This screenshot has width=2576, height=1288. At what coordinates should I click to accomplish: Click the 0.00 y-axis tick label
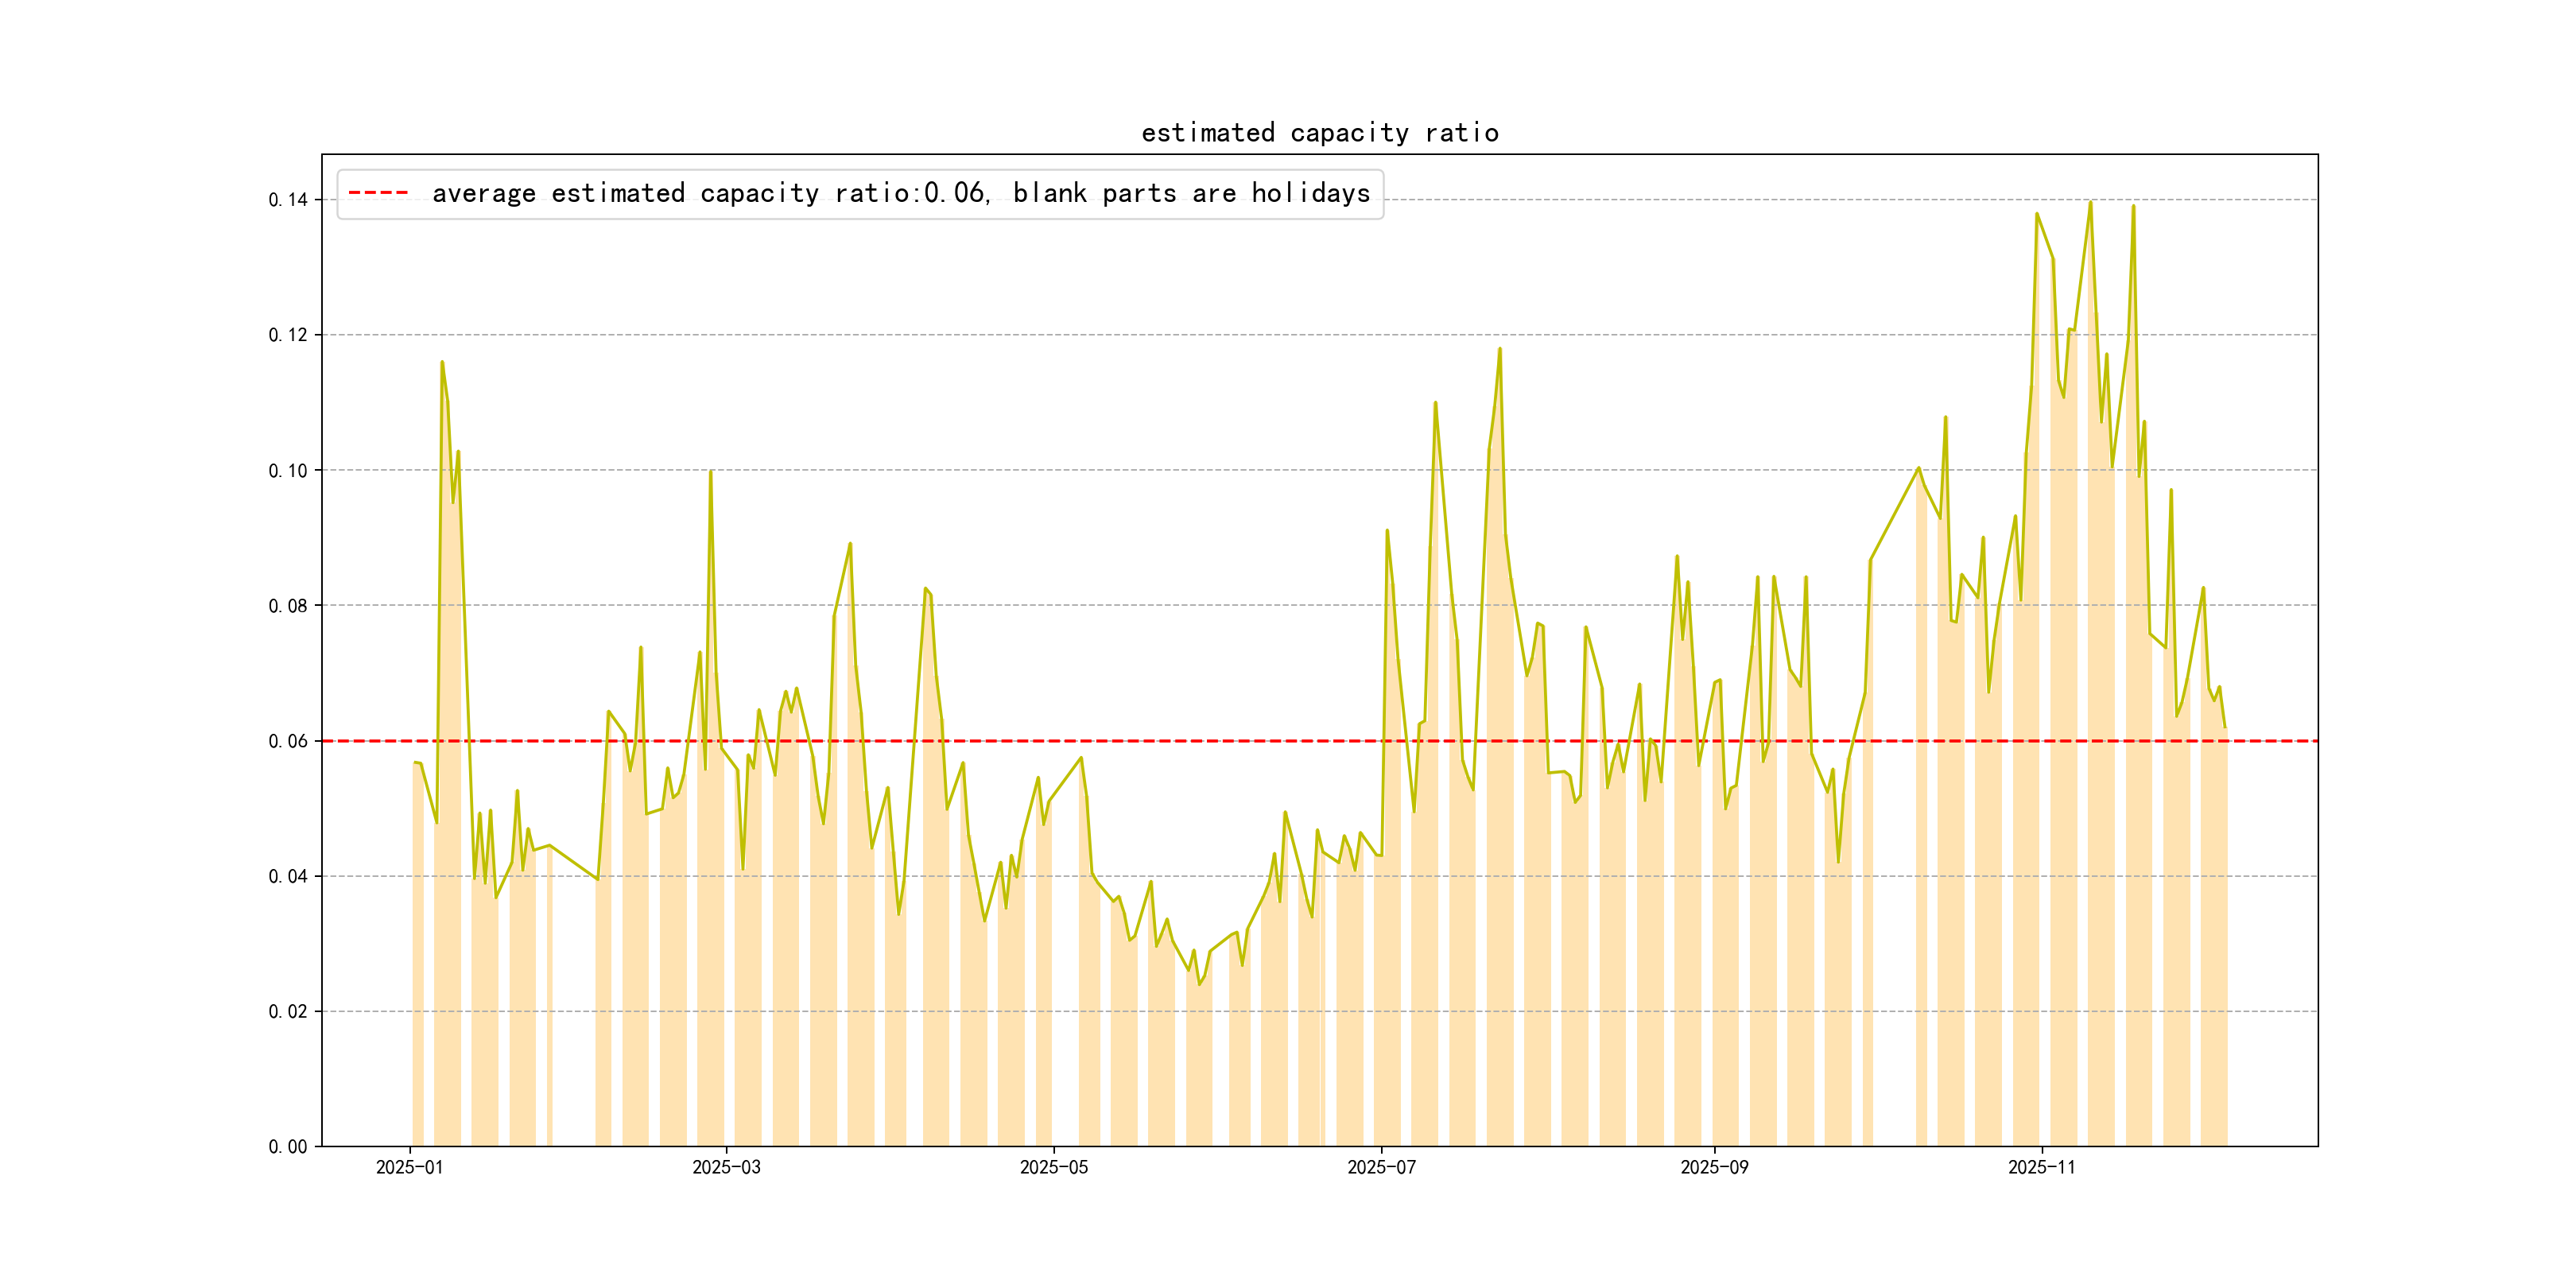(x=288, y=1147)
